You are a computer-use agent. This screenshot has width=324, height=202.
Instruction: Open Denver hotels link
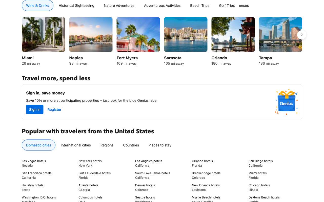145,185
